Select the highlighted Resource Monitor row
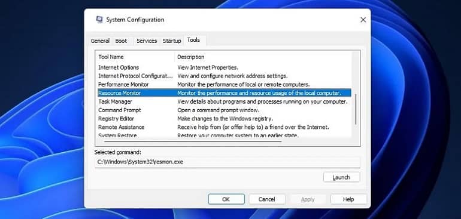461x219 pixels. coord(225,93)
